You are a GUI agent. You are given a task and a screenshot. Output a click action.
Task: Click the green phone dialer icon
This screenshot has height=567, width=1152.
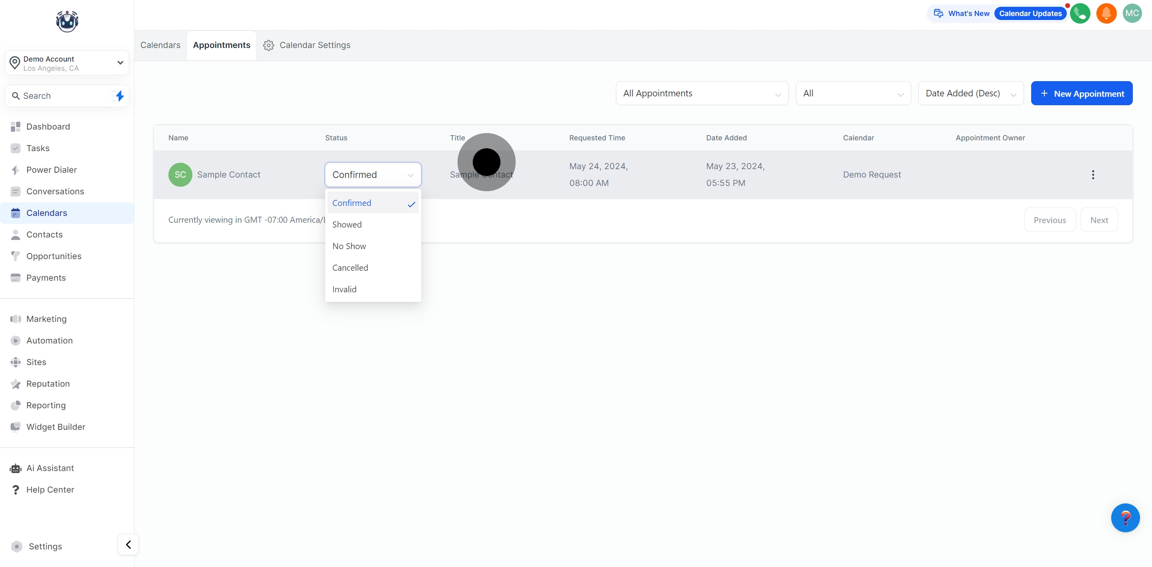1080,14
